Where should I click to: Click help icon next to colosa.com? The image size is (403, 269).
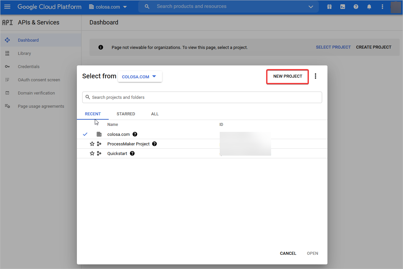[135, 134]
